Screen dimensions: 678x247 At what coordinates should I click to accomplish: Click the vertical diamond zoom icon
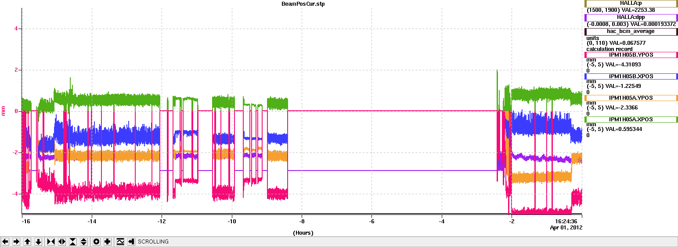tap(84, 242)
